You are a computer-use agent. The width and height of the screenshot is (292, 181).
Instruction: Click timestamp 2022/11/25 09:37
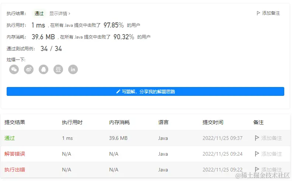[223, 138]
